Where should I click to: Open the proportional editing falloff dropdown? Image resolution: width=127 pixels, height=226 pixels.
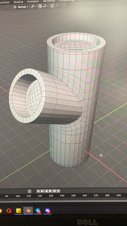click(x=57, y=6)
